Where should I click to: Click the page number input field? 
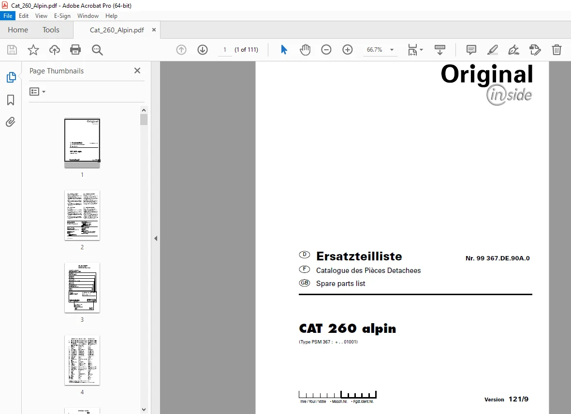pyautogui.click(x=225, y=50)
